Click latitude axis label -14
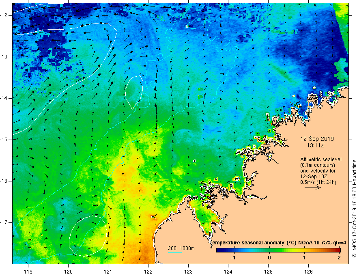The width and height of the screenshot is (357, 276). click(4, 98)
